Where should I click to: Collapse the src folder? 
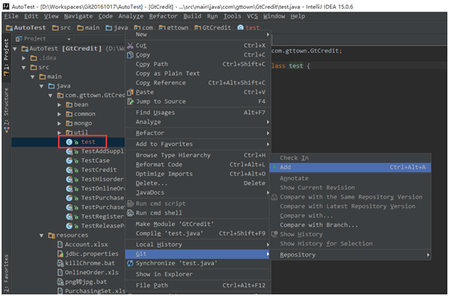click(x=24, y=68)
